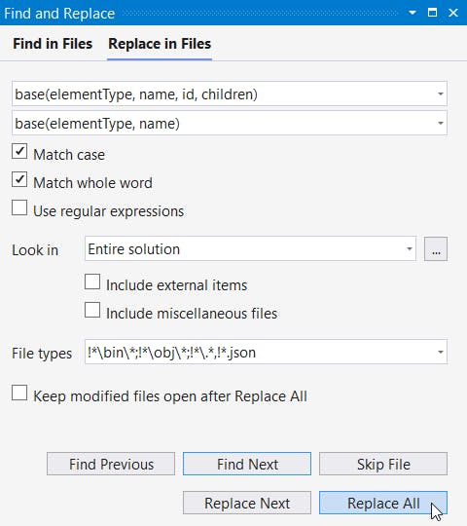Enable Keep modified files open after Replace All
This screenshot has width=467, height=526.
19,393
